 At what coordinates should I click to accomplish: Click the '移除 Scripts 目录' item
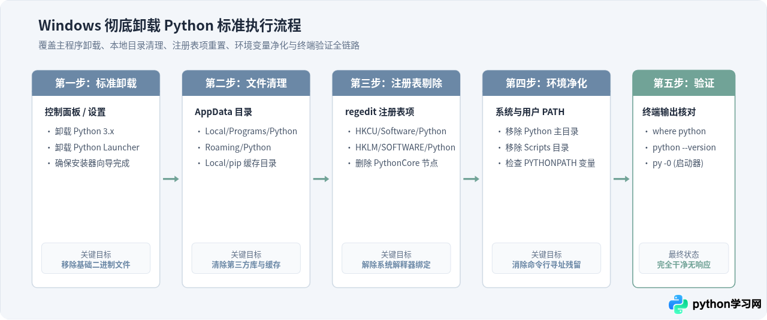[537, 147]
